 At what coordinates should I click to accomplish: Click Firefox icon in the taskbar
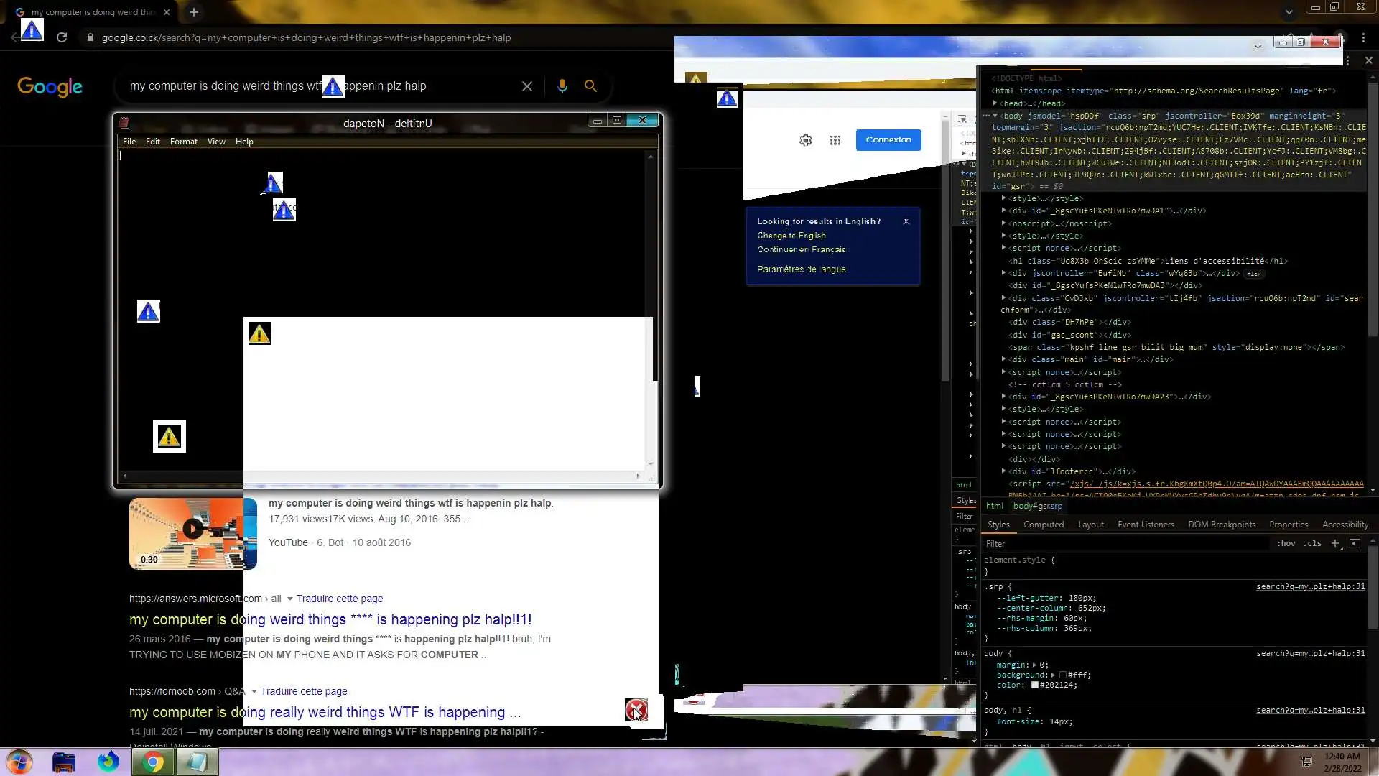pyautogui.click(x=108, y=762)
